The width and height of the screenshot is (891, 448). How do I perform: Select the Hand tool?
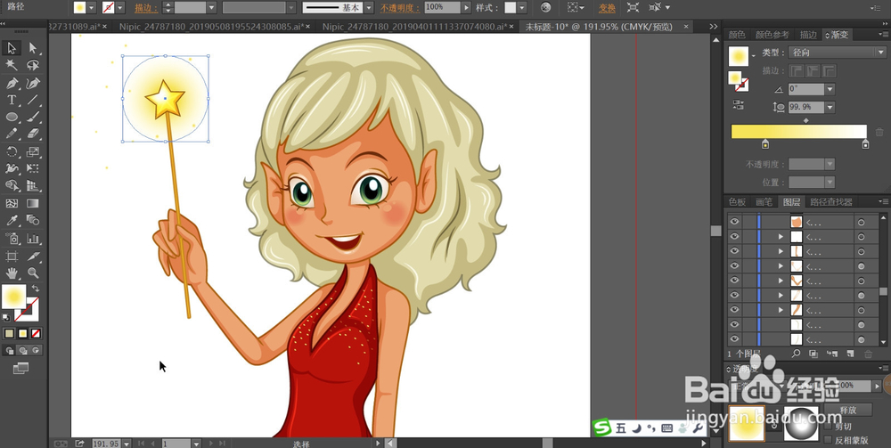(x=12, y=273)
